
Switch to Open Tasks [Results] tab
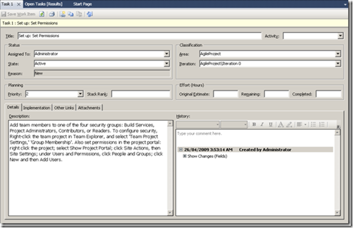point(43,4)
